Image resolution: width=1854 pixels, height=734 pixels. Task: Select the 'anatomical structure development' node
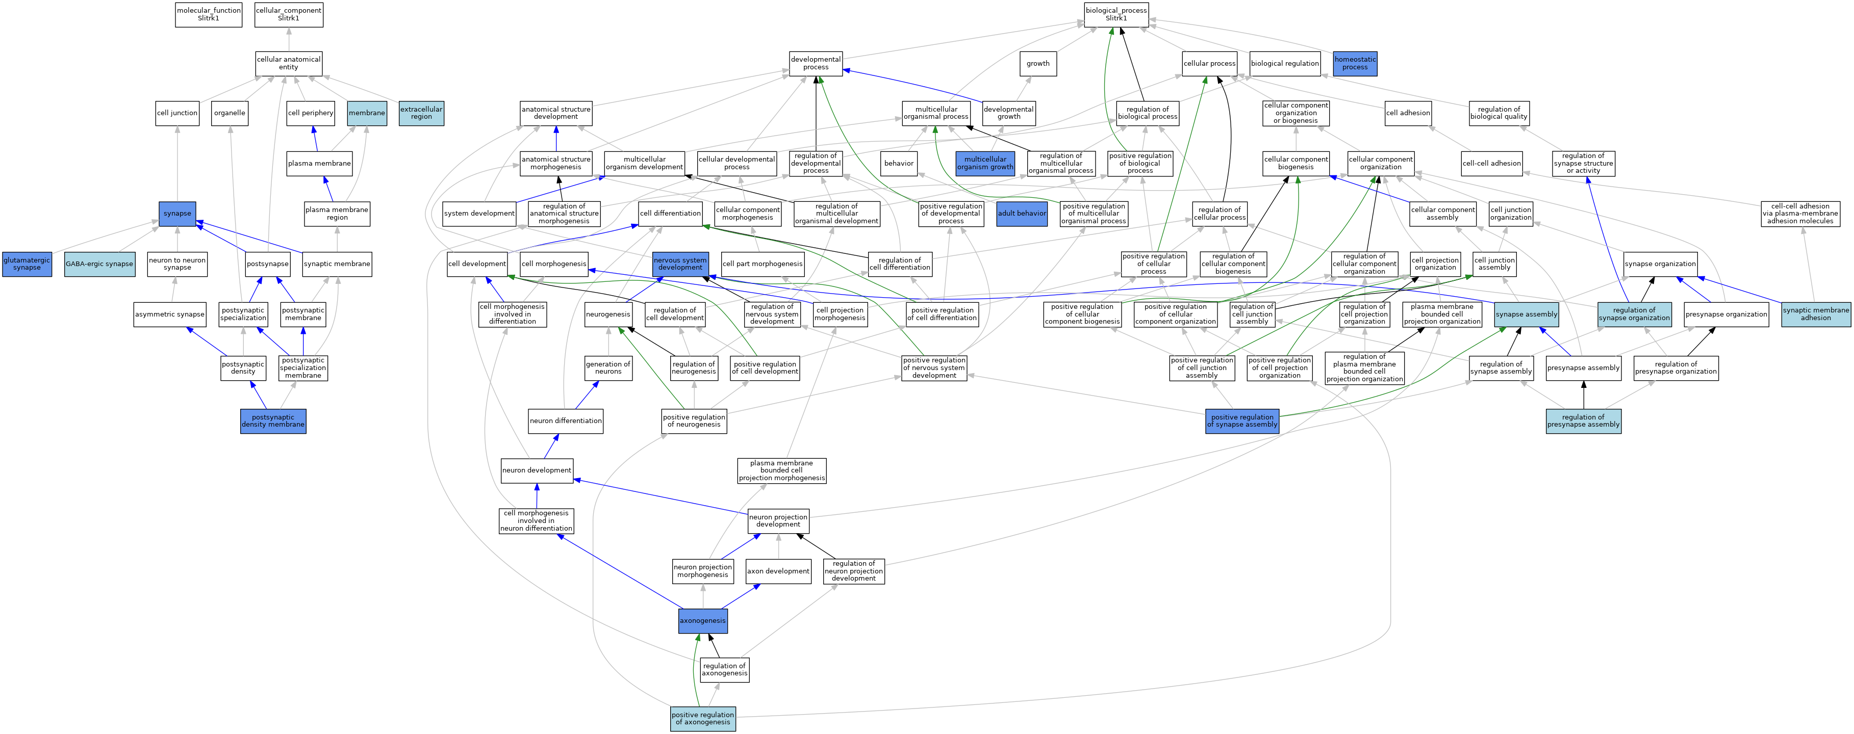pyautogui.click(x=555, y=113)
